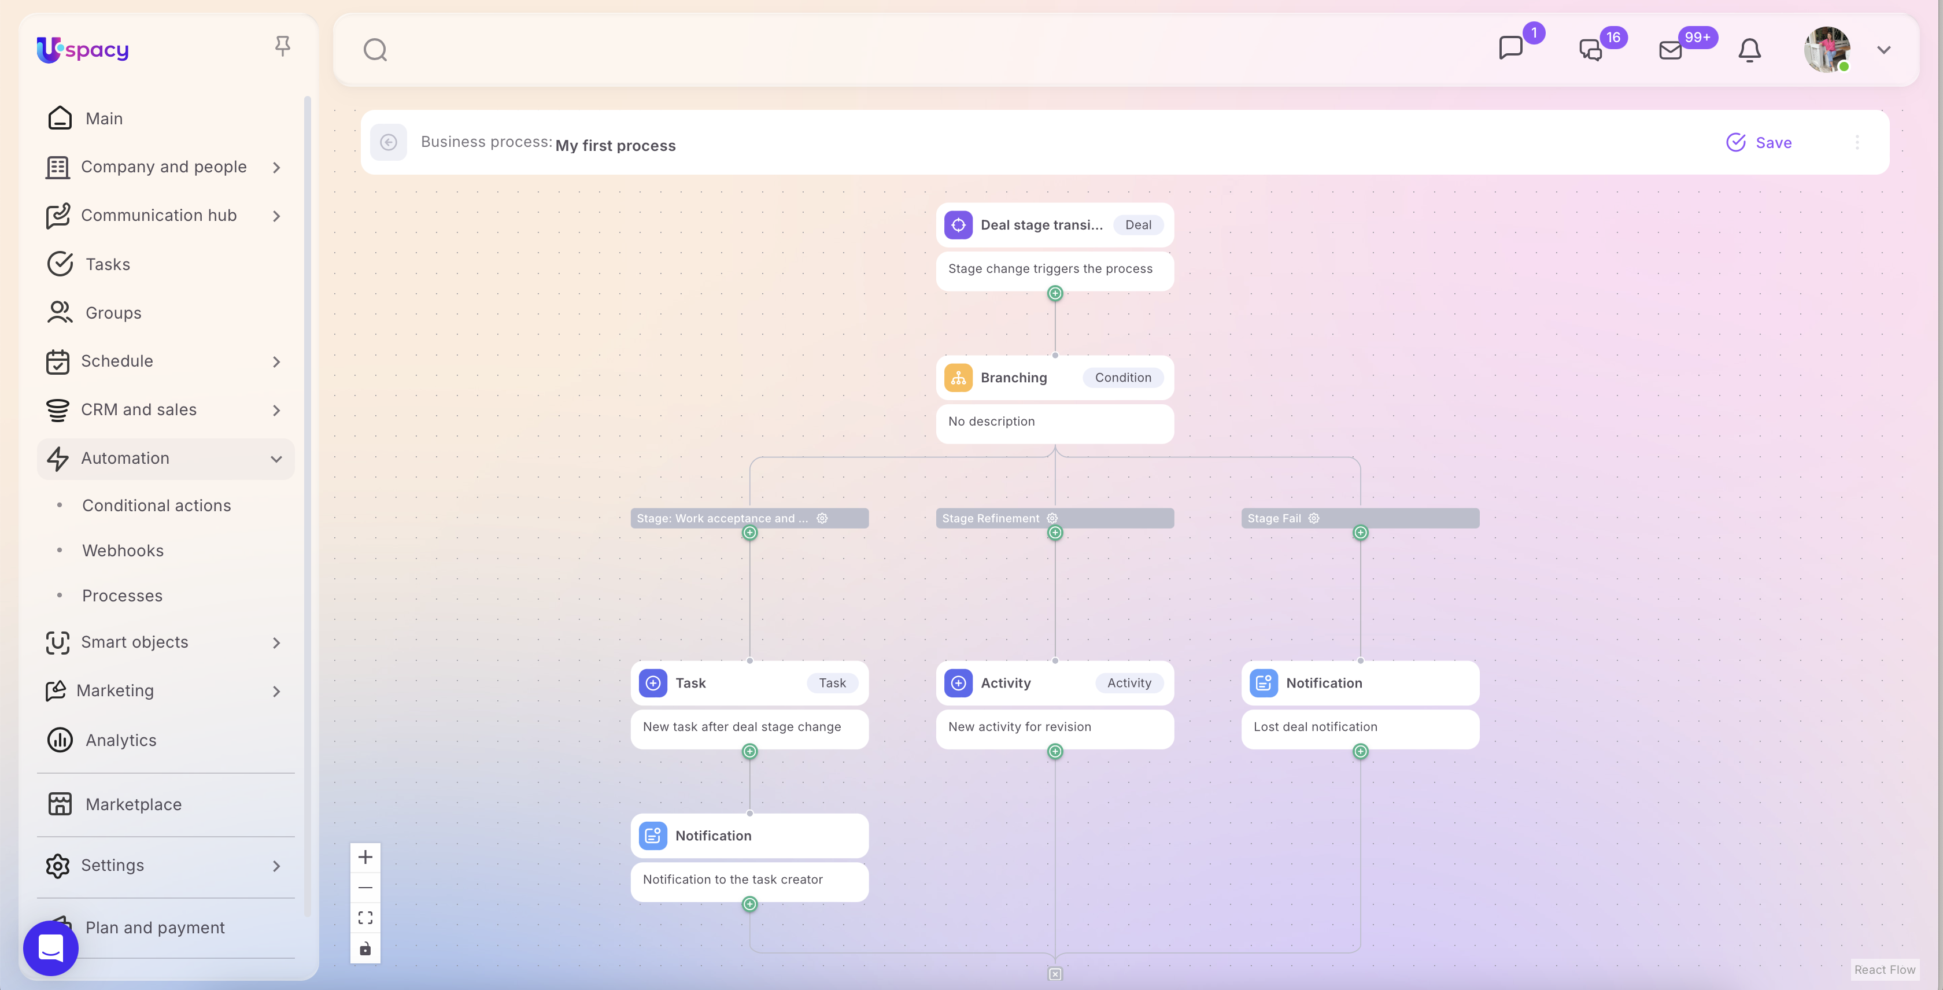The height and width of the screenshot is (990, 1943).
Task: Collapse the Automation menu section
Action: (276, 459)
